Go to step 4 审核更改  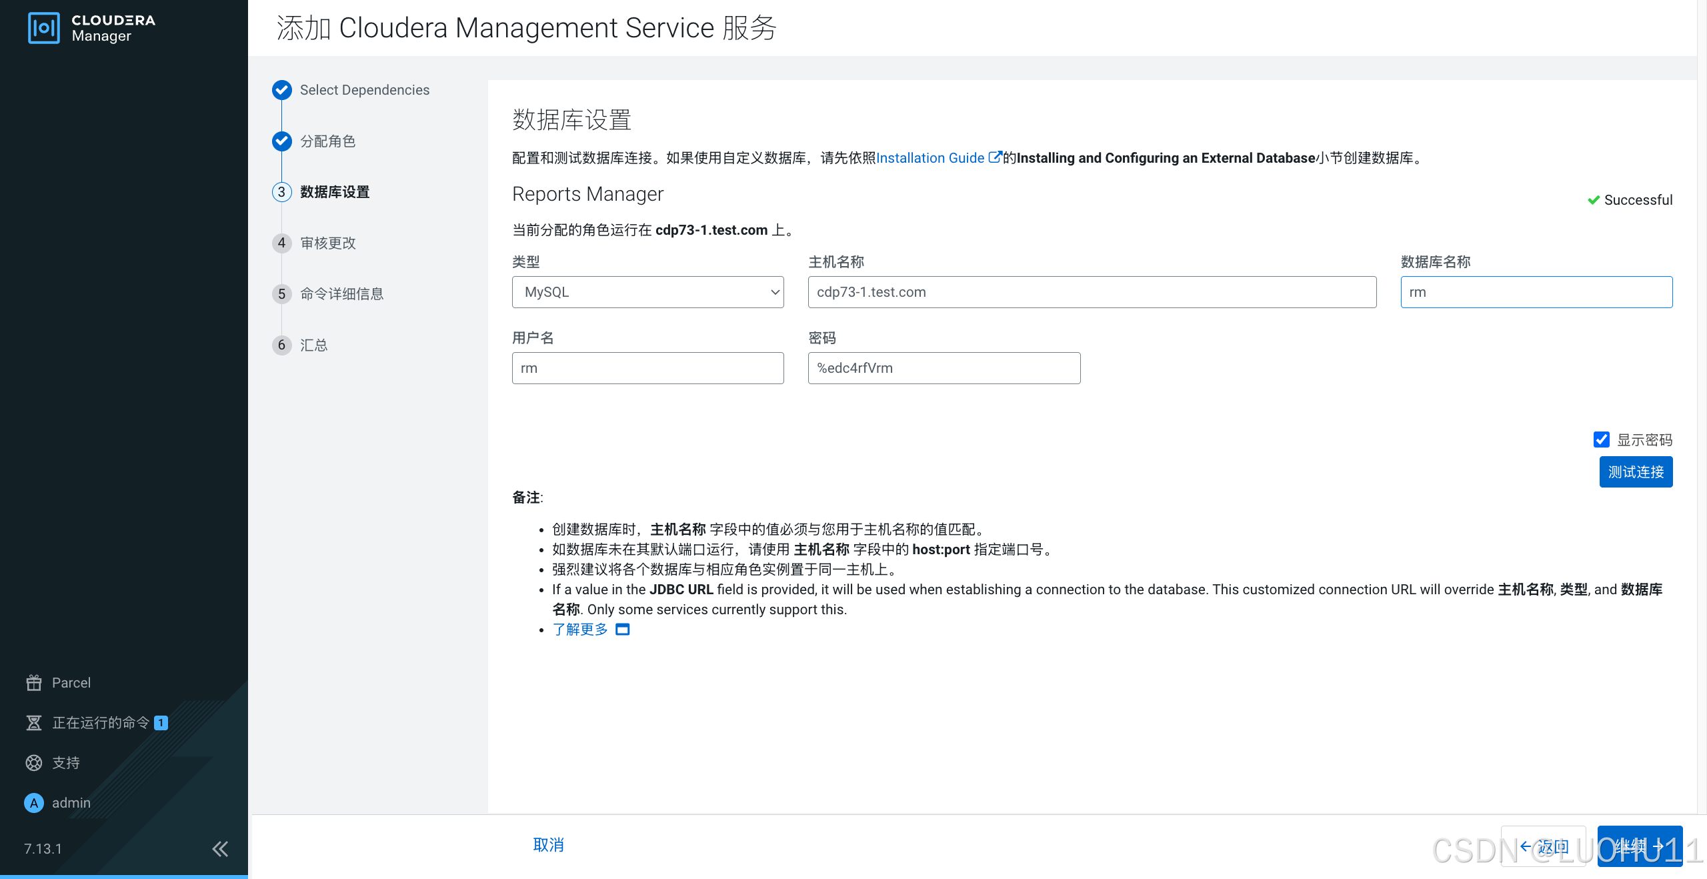[x=327, y=243]
